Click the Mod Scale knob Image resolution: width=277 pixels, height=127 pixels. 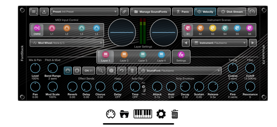53,87
